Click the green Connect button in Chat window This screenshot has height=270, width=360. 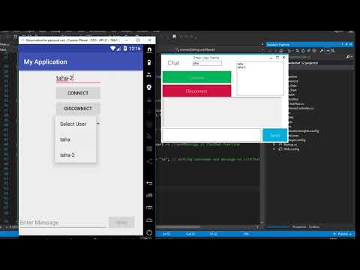[196, 77]
